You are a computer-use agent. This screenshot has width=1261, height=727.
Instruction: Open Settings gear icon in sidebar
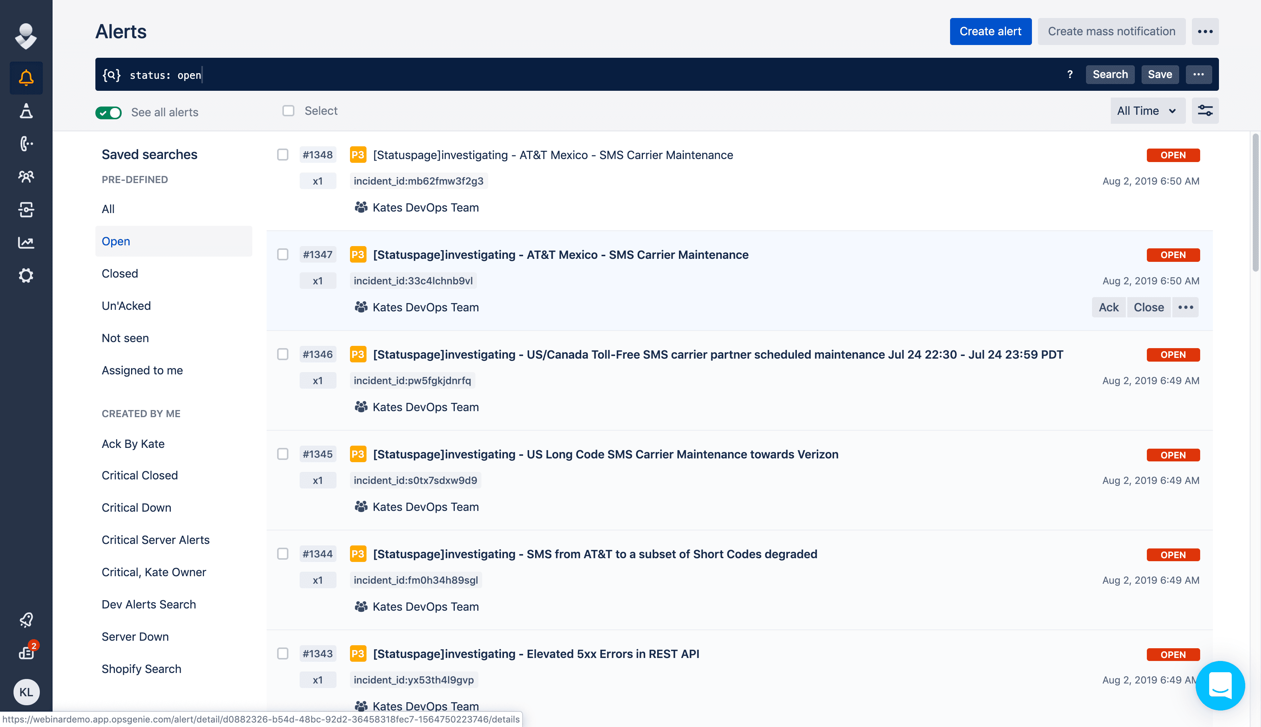(26, 275)
